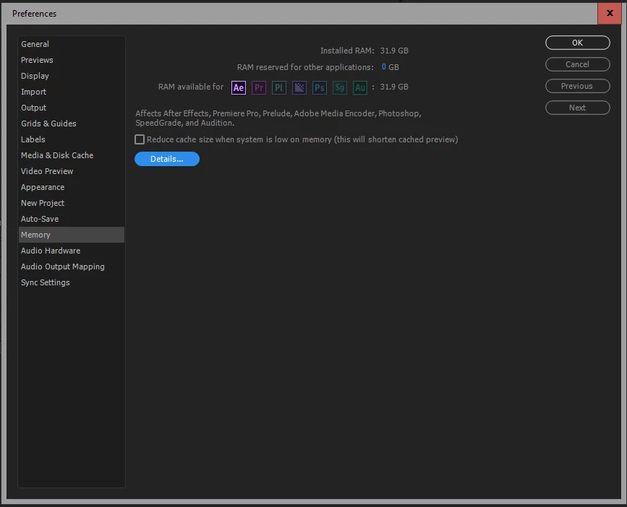627x507 pixels.
Task: Enable Reduce cache size when low on memory
Action: tap(140, 139)
